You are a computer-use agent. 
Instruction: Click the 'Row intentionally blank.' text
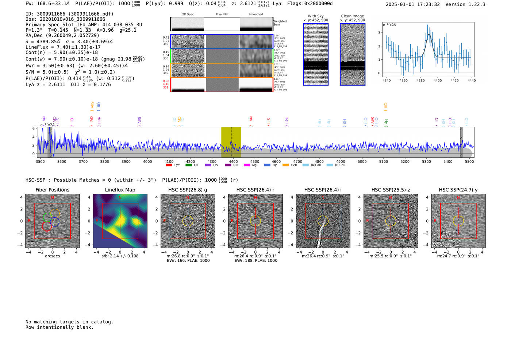(59, 327)
